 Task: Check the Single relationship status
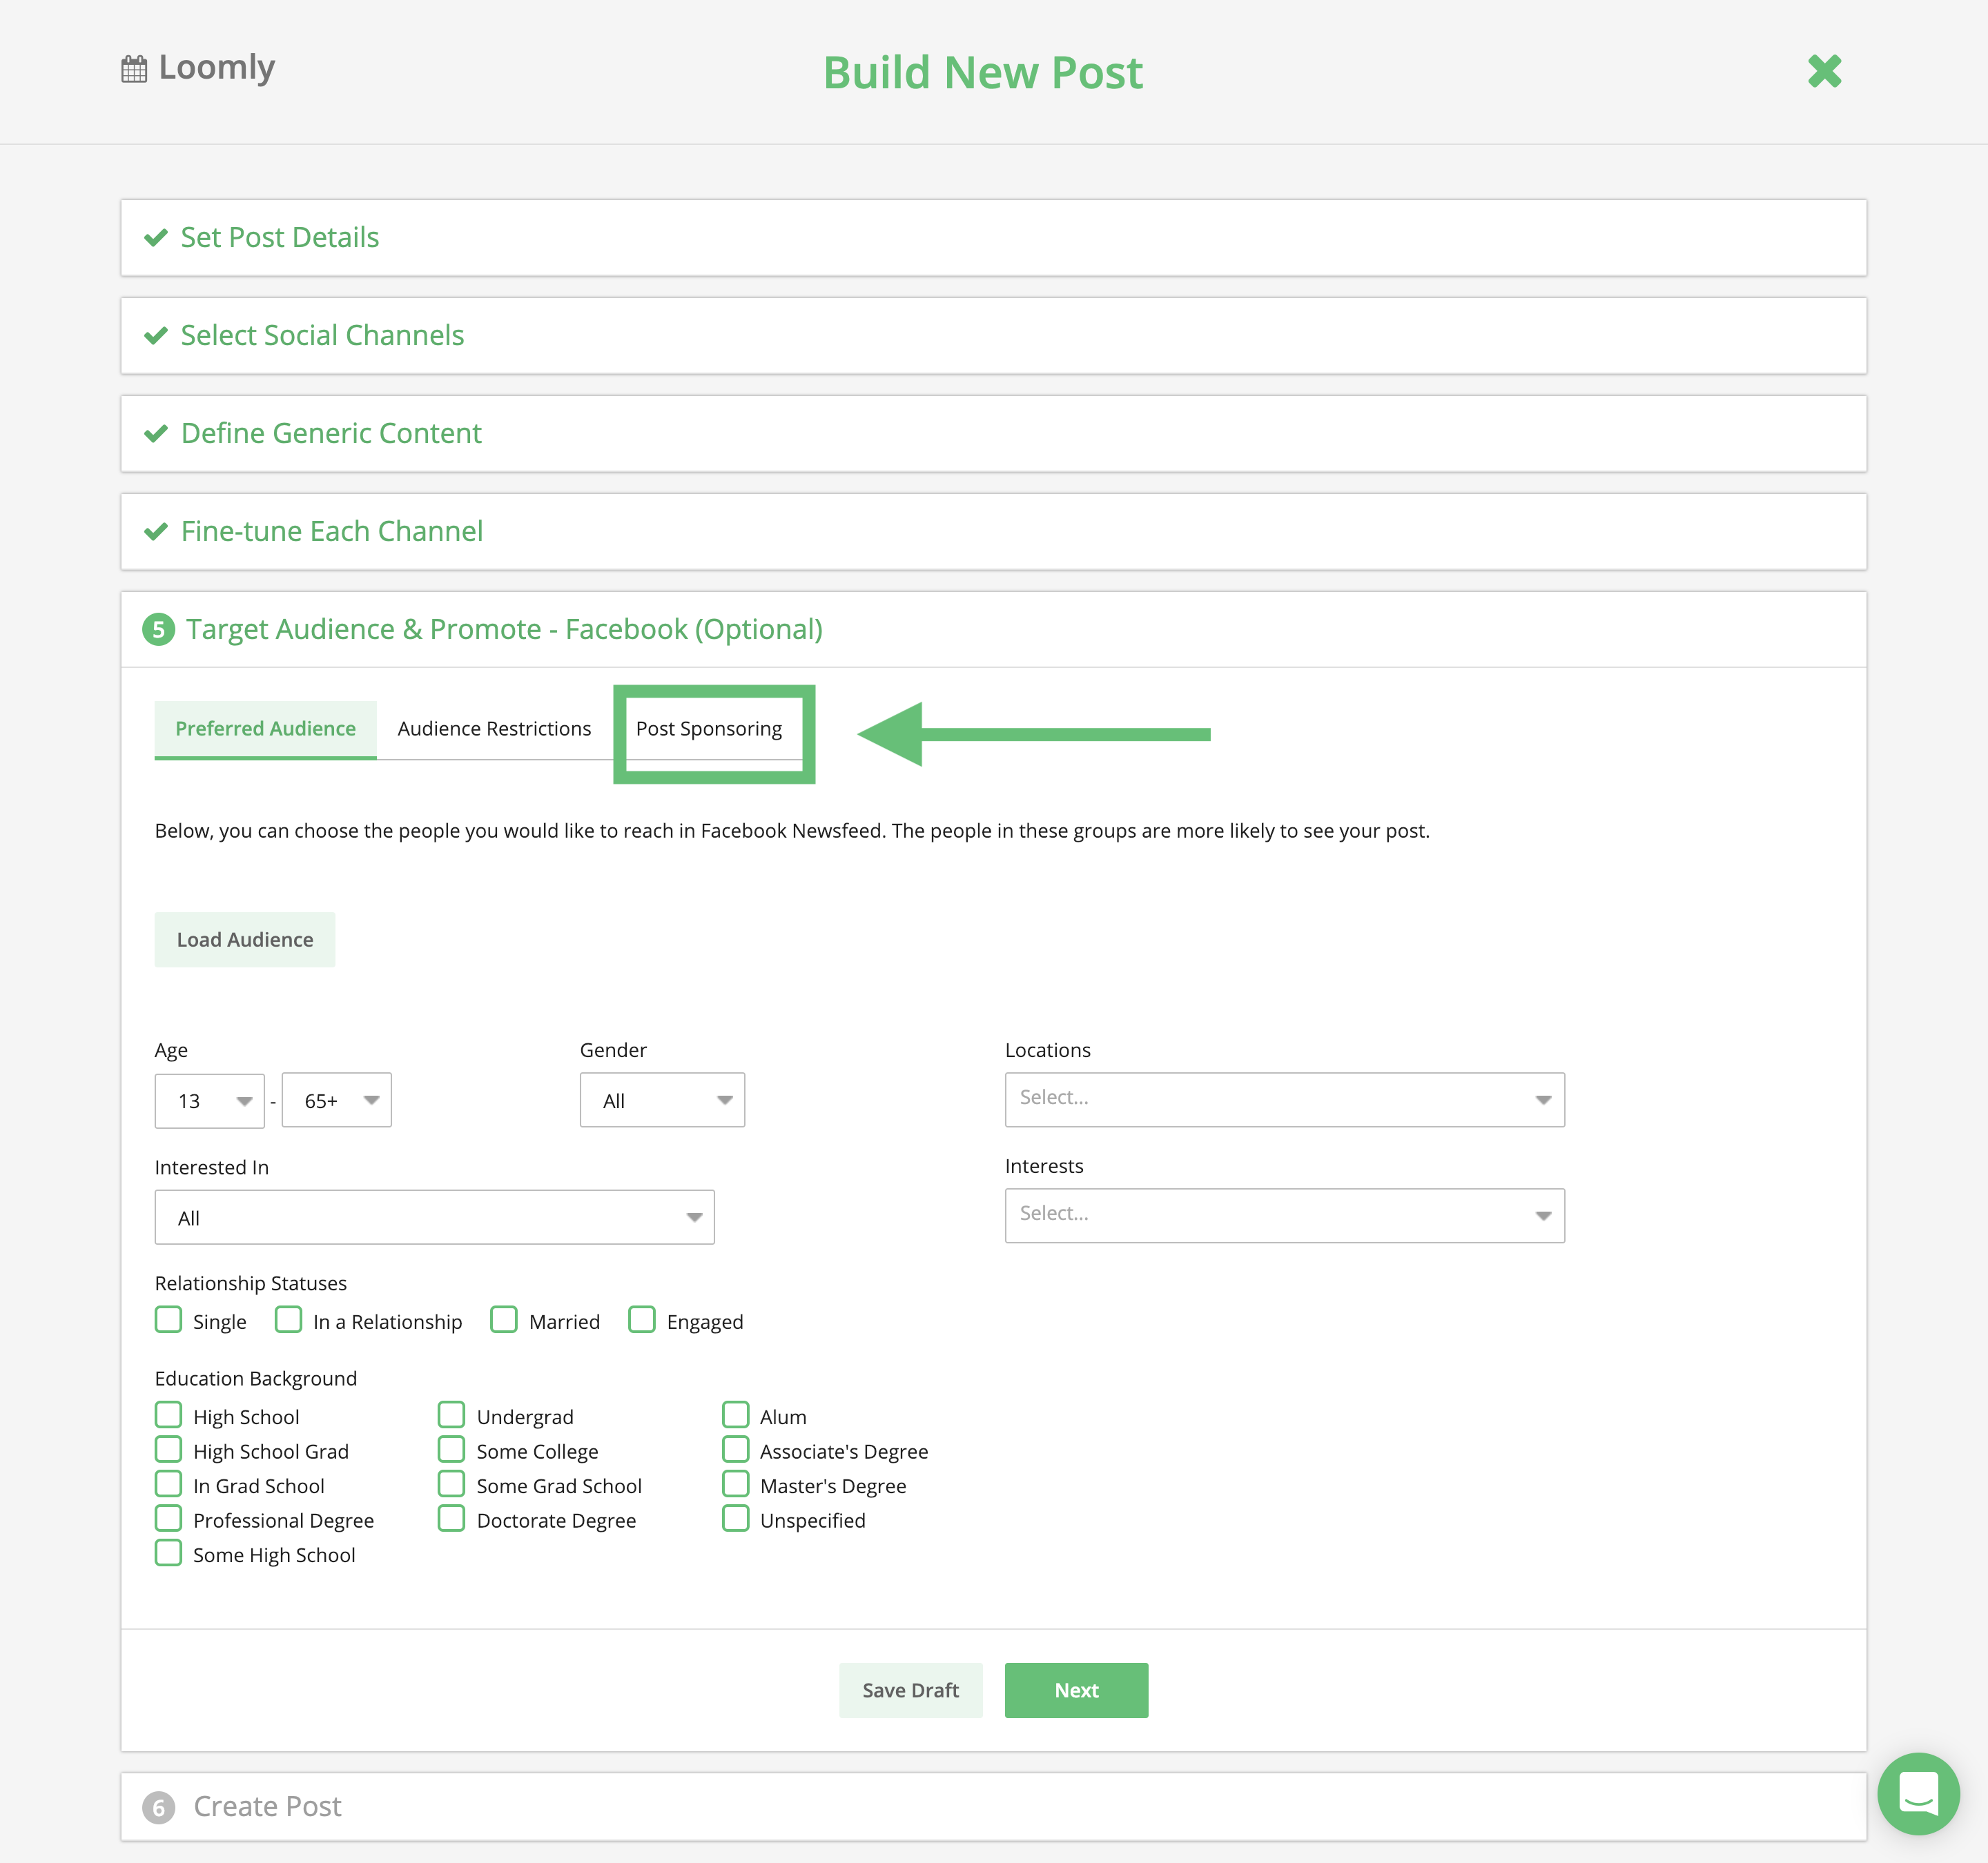(168, 1319)
